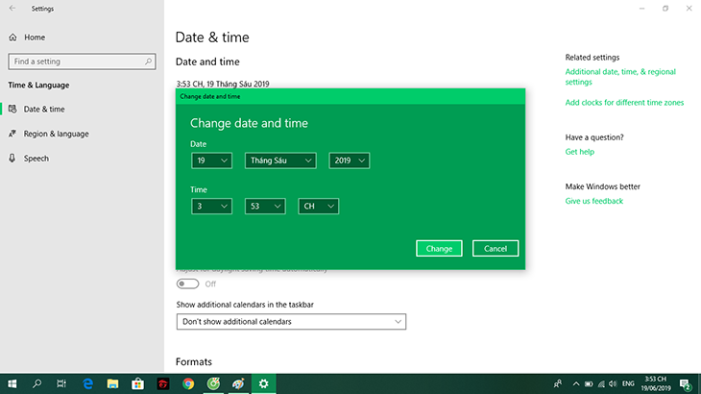Open the day dropdown showing 19
The width and height of the screenshot is (701, 394).
click(x=211, y=160)
